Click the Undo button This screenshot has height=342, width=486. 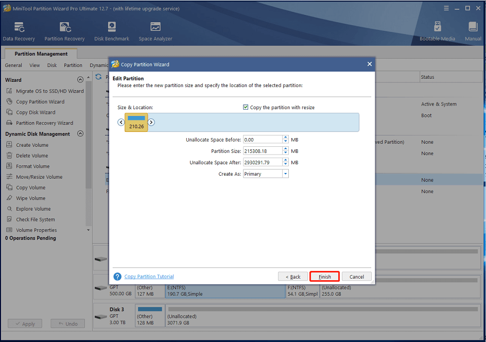68,323
